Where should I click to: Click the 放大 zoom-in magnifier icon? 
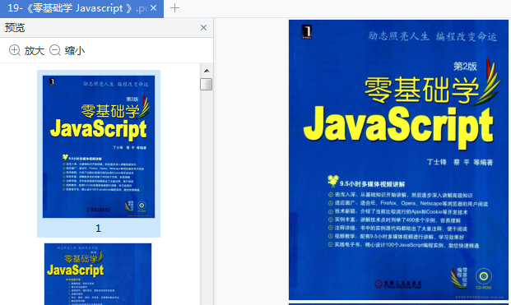pyautogui.click(x=15, y=50)
